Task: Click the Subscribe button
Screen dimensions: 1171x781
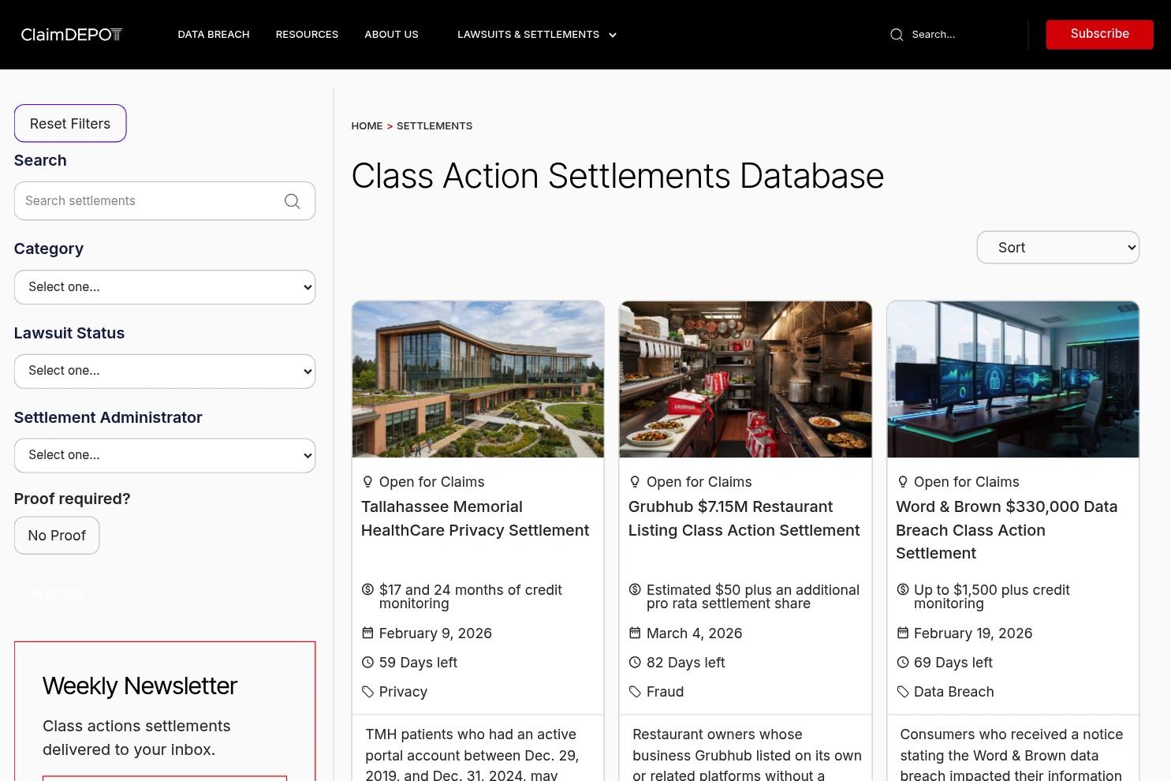Action: point(1099,34)
